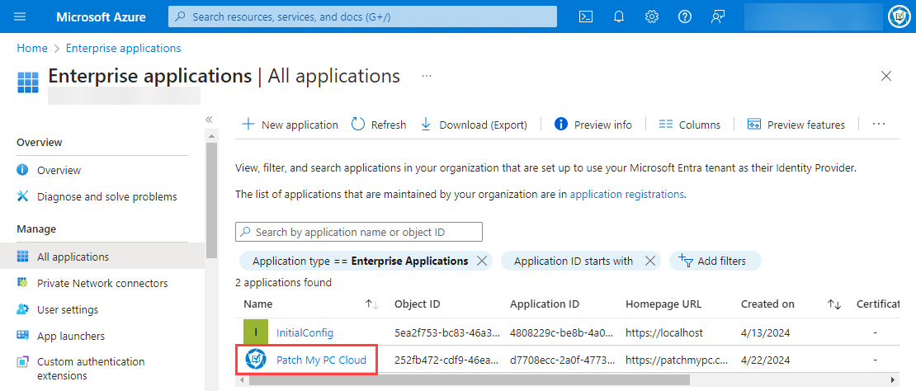This screenshot has width=916, height=391.
Task: Click the New application button
Action: (290, 125)
